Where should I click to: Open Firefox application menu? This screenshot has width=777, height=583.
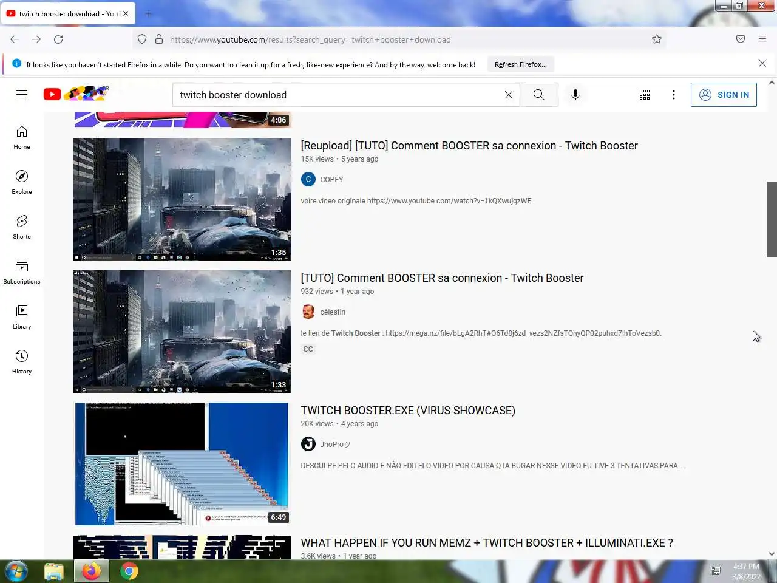(762, 39)
